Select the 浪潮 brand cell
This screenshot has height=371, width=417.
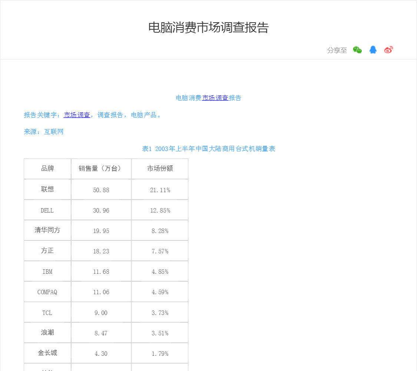point(47,333)
